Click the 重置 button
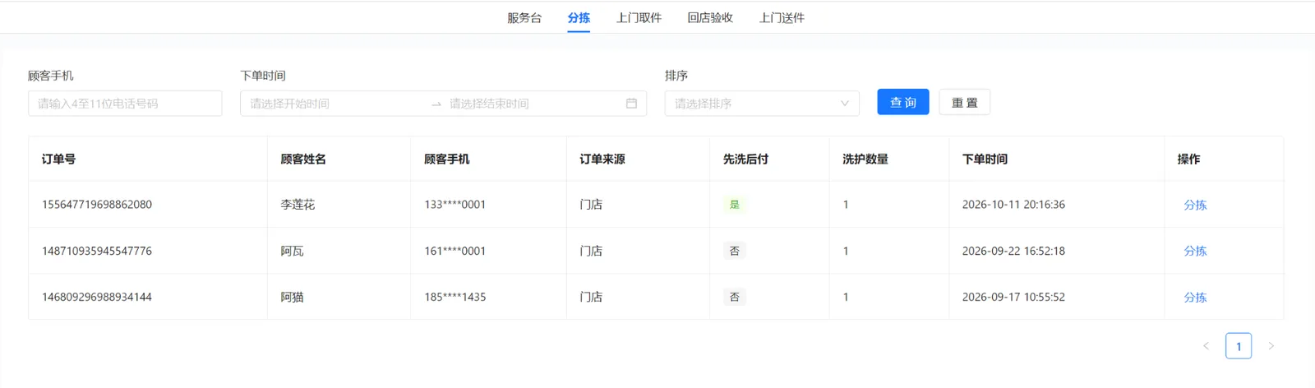1315x388 pixels. (x=964, y=103)
